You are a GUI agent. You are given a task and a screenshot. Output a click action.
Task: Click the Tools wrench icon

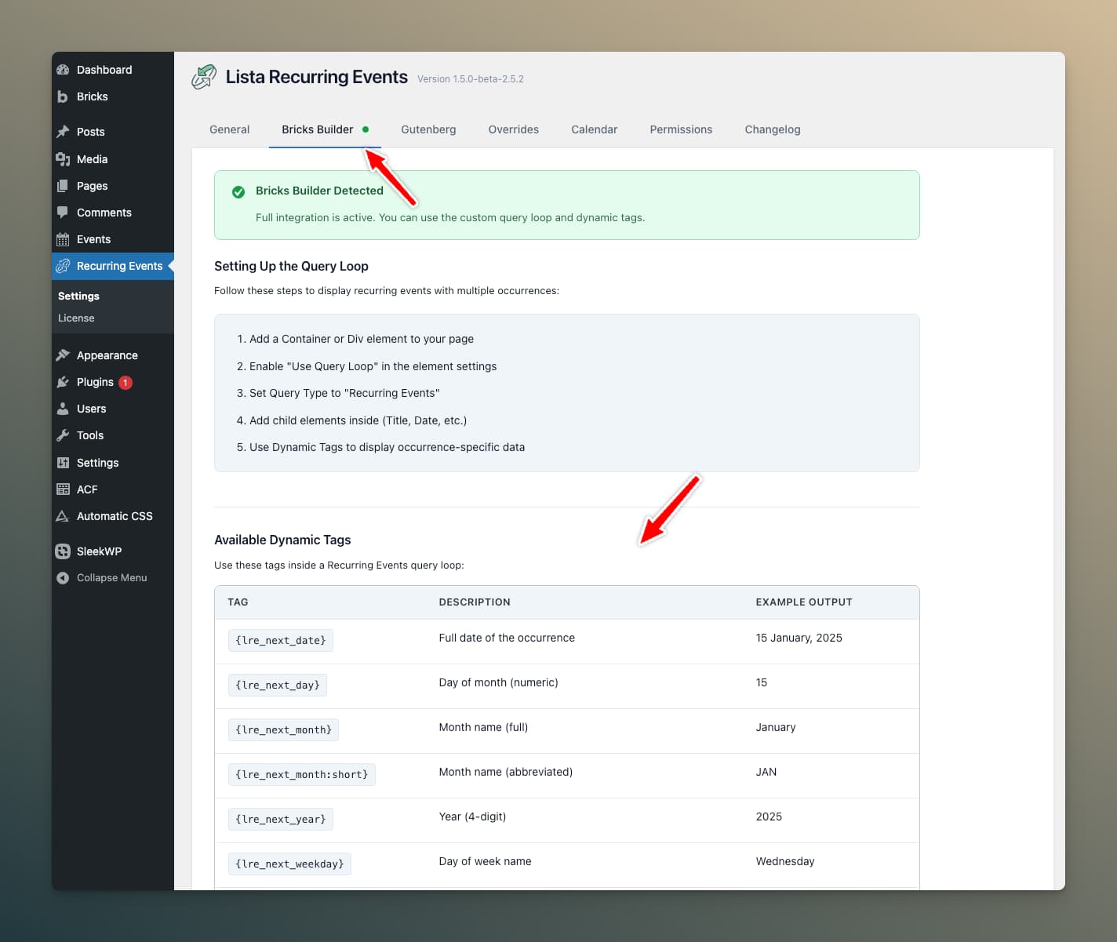pyautogui.click(x=63, y=435)
